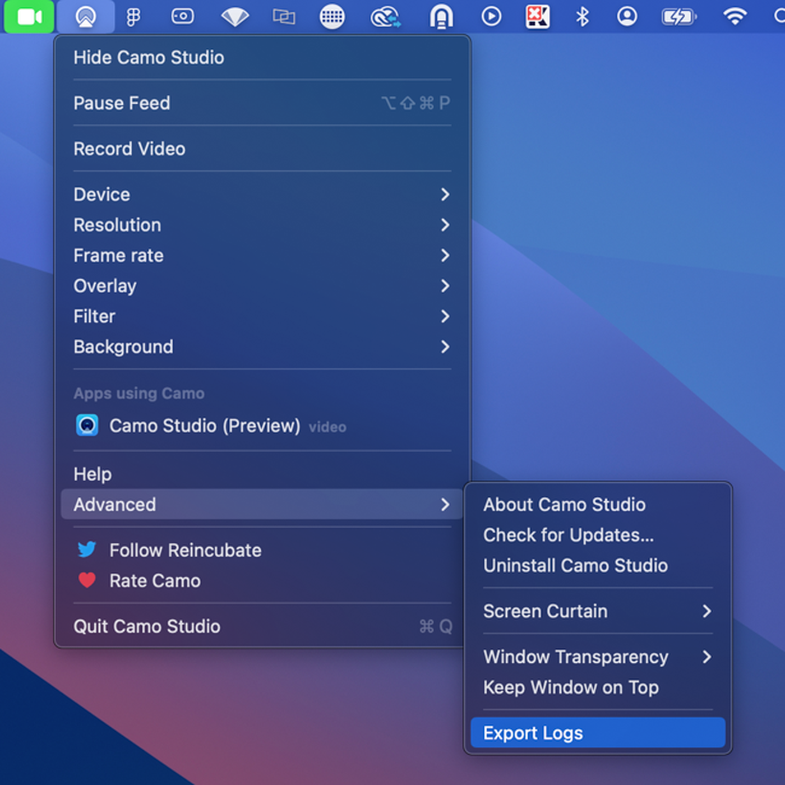785x785 pixels.
Task: Open the Wi-Fi menu bar icon
Action: click(x=735, y=17)
